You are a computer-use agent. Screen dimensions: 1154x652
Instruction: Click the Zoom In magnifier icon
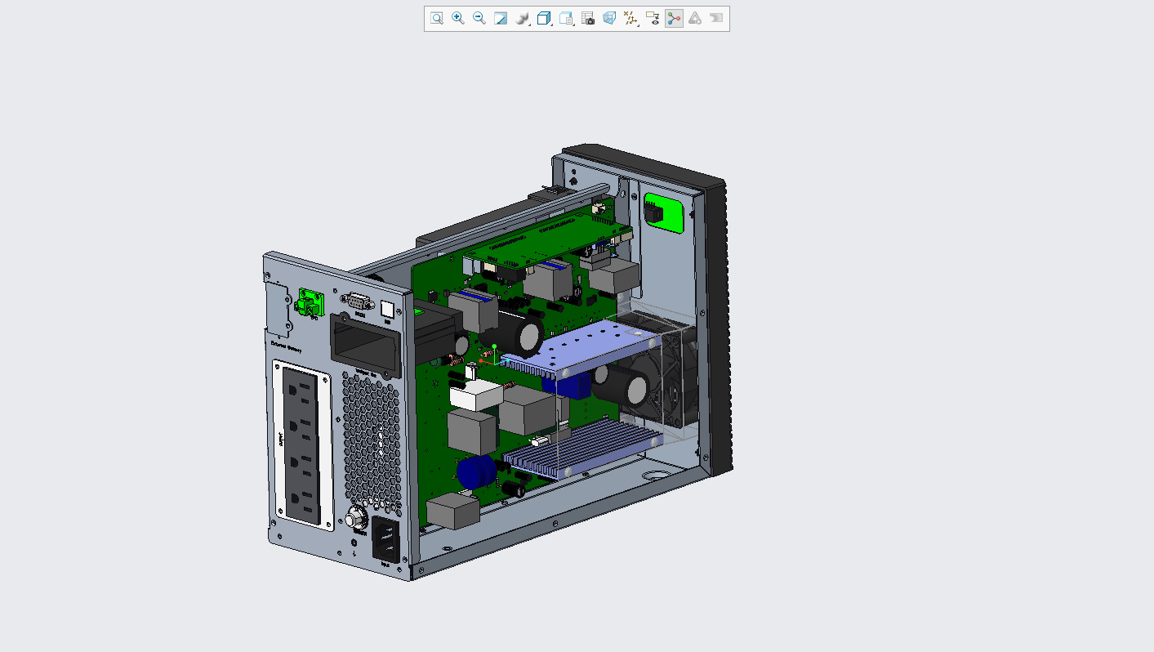(x=458, y=18)
